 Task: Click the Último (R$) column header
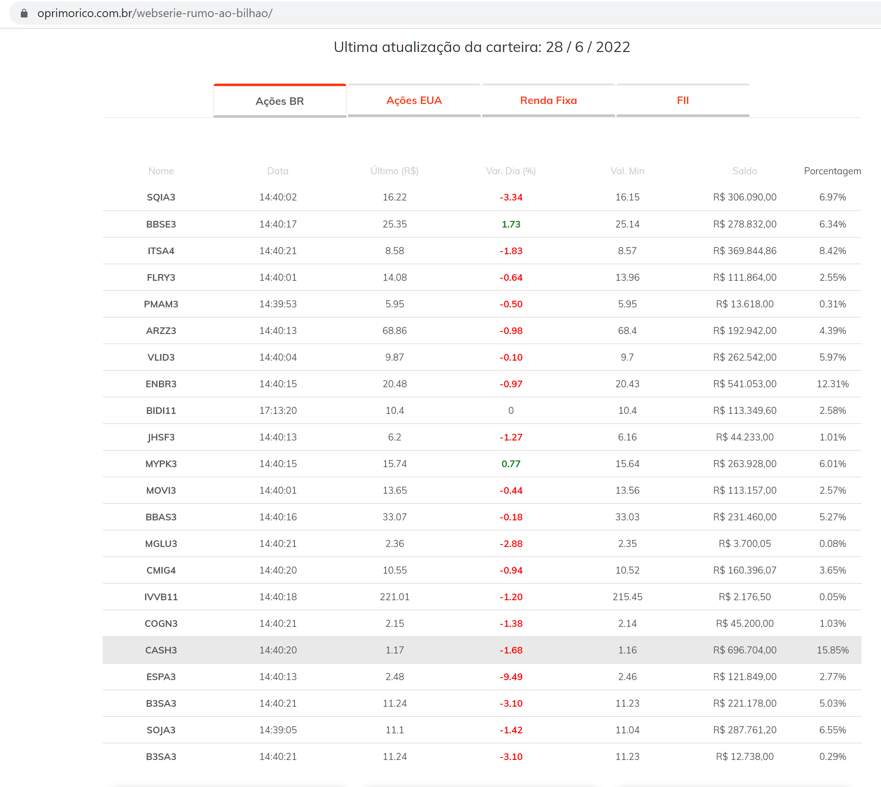394,171
